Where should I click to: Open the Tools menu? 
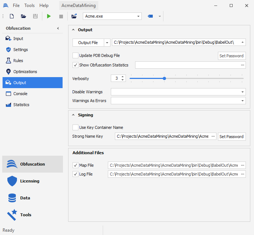(29, 6)
